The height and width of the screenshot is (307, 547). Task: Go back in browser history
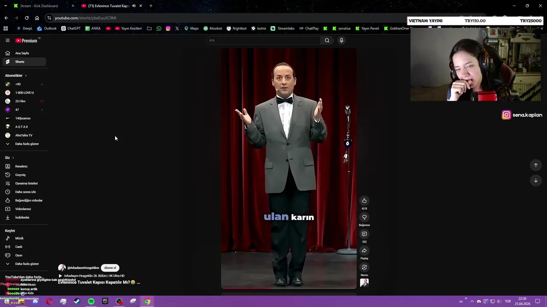coord(6,18)
